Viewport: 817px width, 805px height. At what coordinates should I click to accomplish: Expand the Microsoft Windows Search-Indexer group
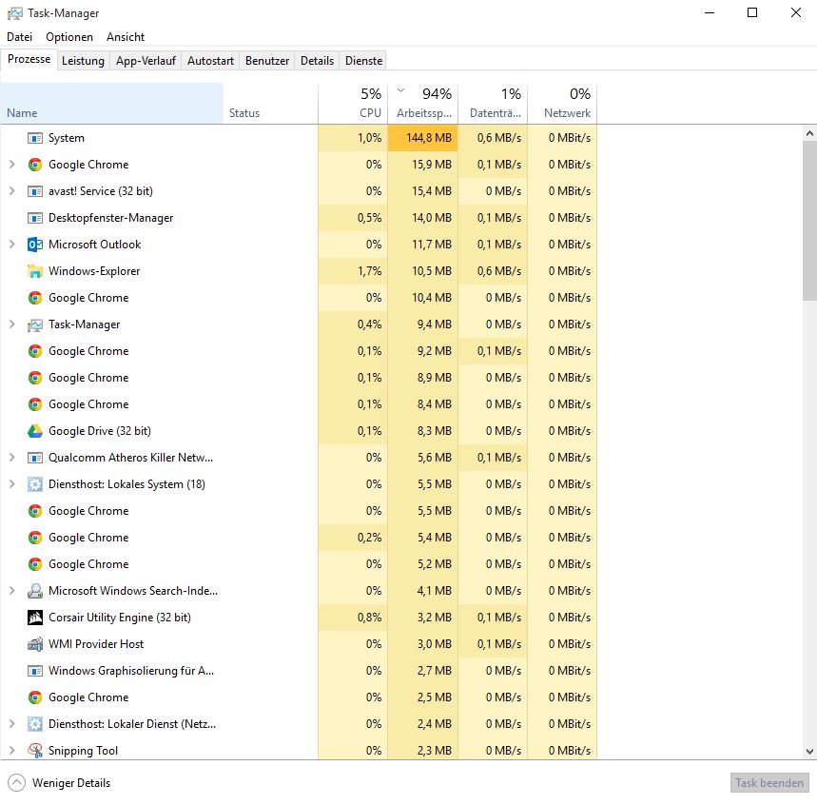12,591
